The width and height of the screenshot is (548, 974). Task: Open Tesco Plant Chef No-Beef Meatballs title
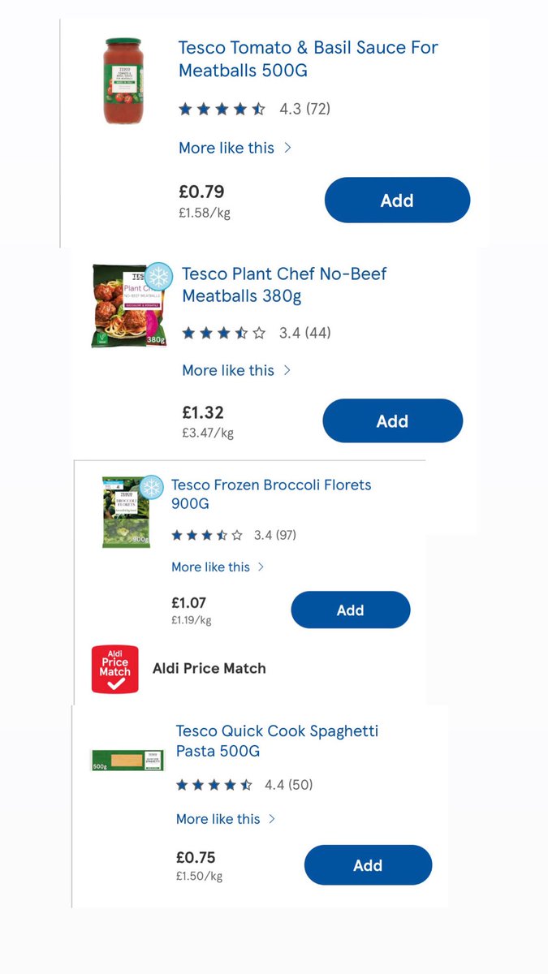pos(284,285)
